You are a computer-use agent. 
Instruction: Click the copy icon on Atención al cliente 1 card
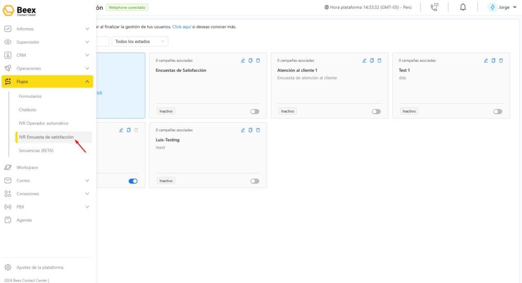(372, 61)
